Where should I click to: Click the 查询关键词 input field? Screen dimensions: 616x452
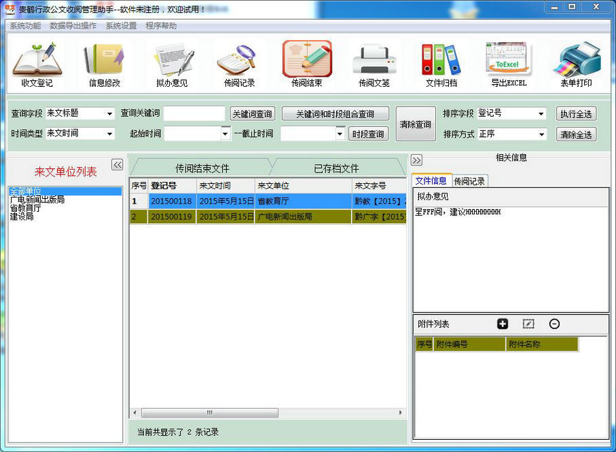194,114
